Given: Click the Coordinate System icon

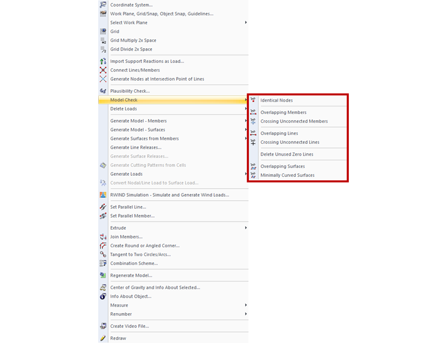Looking at the screenshot, I should pos(103,5).
